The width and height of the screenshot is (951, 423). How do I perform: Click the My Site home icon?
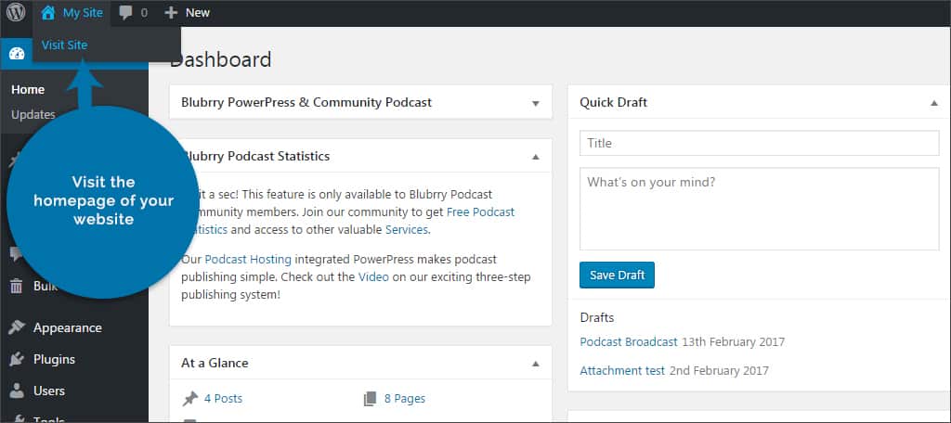(x=48, y=13)
